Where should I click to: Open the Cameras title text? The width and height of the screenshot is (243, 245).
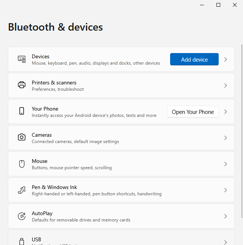click(x=41, y=135)
